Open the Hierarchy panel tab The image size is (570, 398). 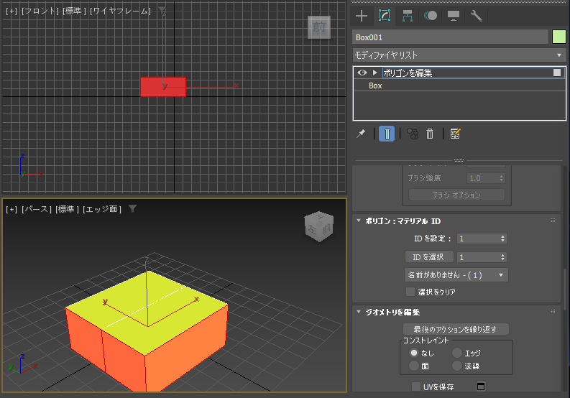(x=407, y=16)
